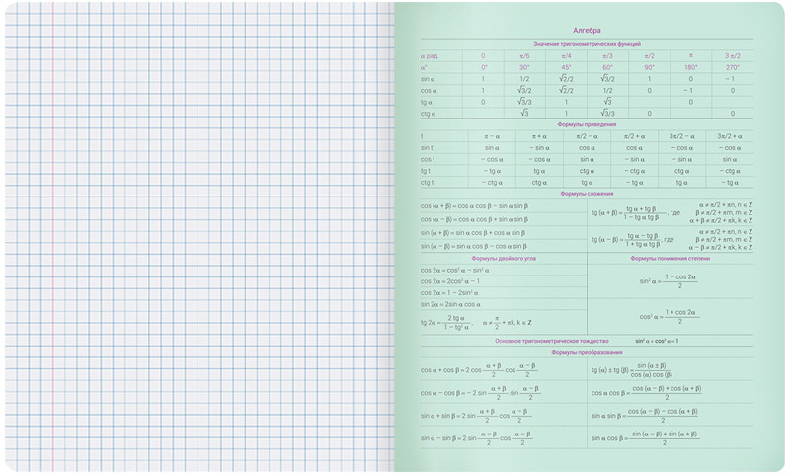The height and width of the screenshot is (474, 790).
Task: Select the Формулы сложения section heading
Action: point(587,194)
